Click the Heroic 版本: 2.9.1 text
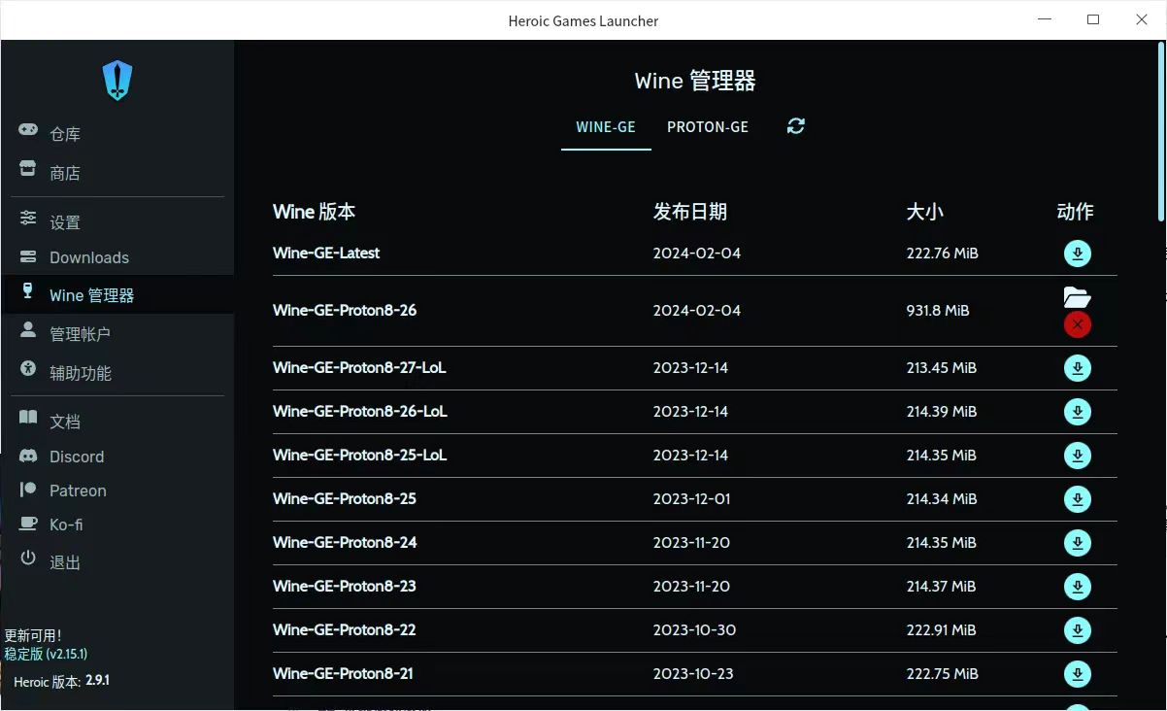 click(x=61, y=681)
